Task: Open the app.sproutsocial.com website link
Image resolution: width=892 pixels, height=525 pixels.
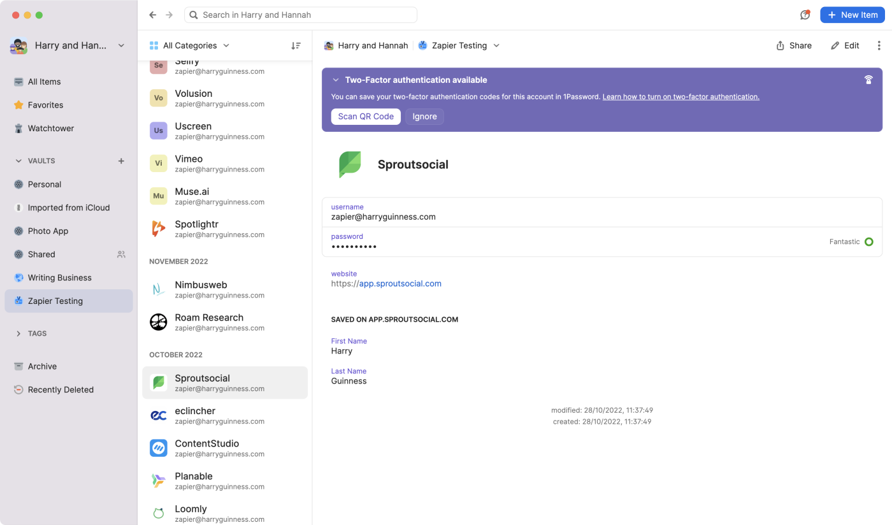Action: 400,284
